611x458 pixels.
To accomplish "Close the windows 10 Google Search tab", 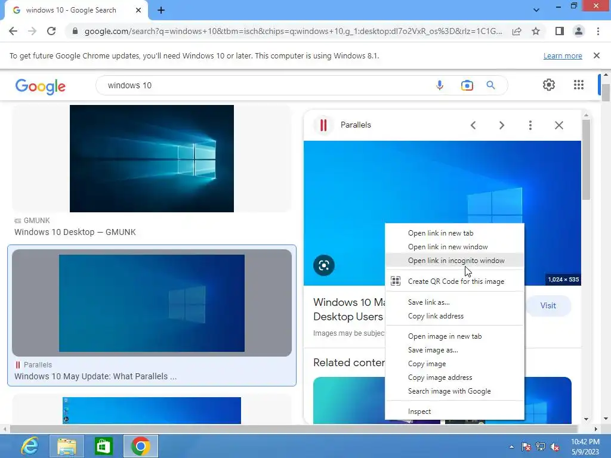I will pyautogui.click(x=138, y=10).
